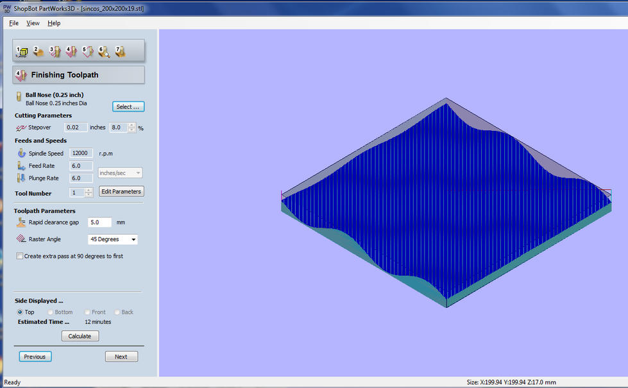This screenshot has height=388, width=628.
Task: Click the Ball Nose tool icon
Action: click(19, 96)
